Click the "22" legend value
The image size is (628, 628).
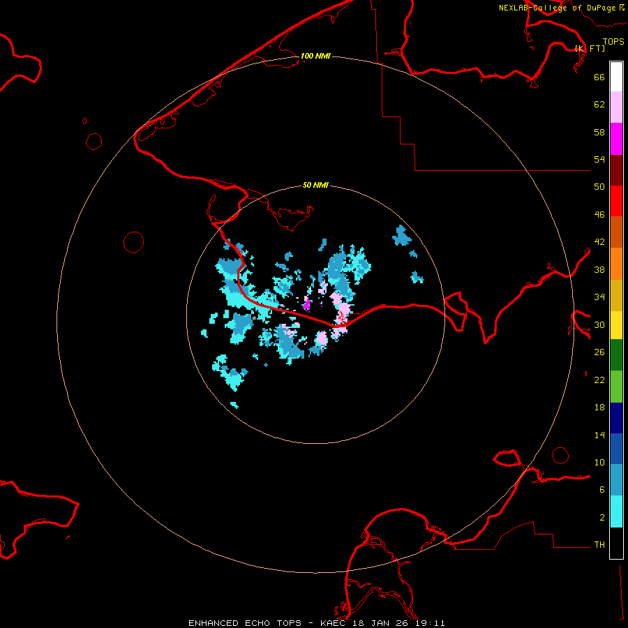pos(599,380)
